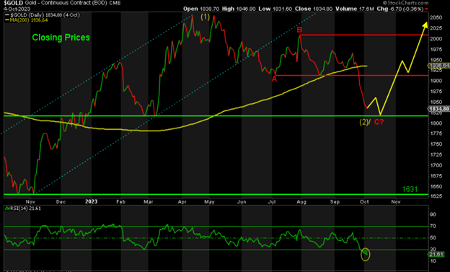Click the 4-Oct-2023 date label

pyautogui.click(x=17, y=9)
